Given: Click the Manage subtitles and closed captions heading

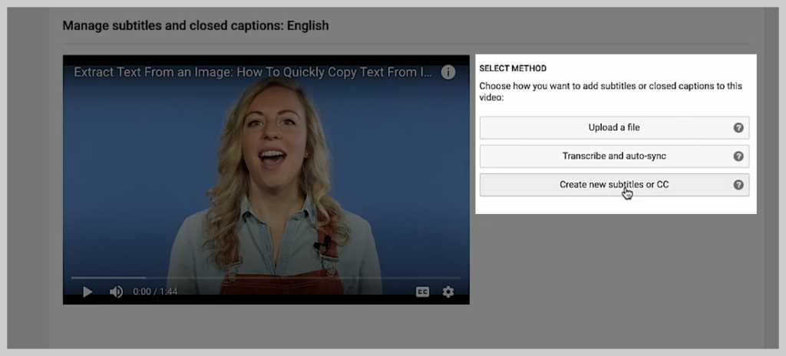Looking at the screenshot, I should 196,25.
